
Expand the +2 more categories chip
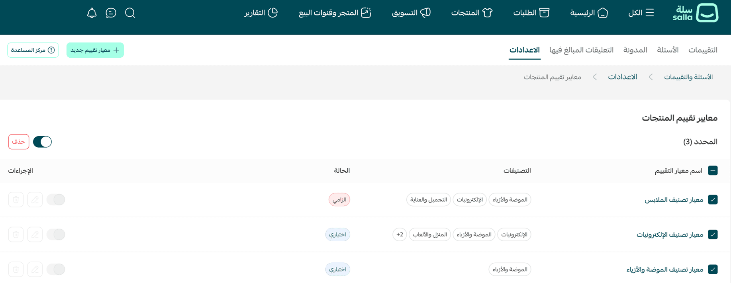[x=400, y=234]
